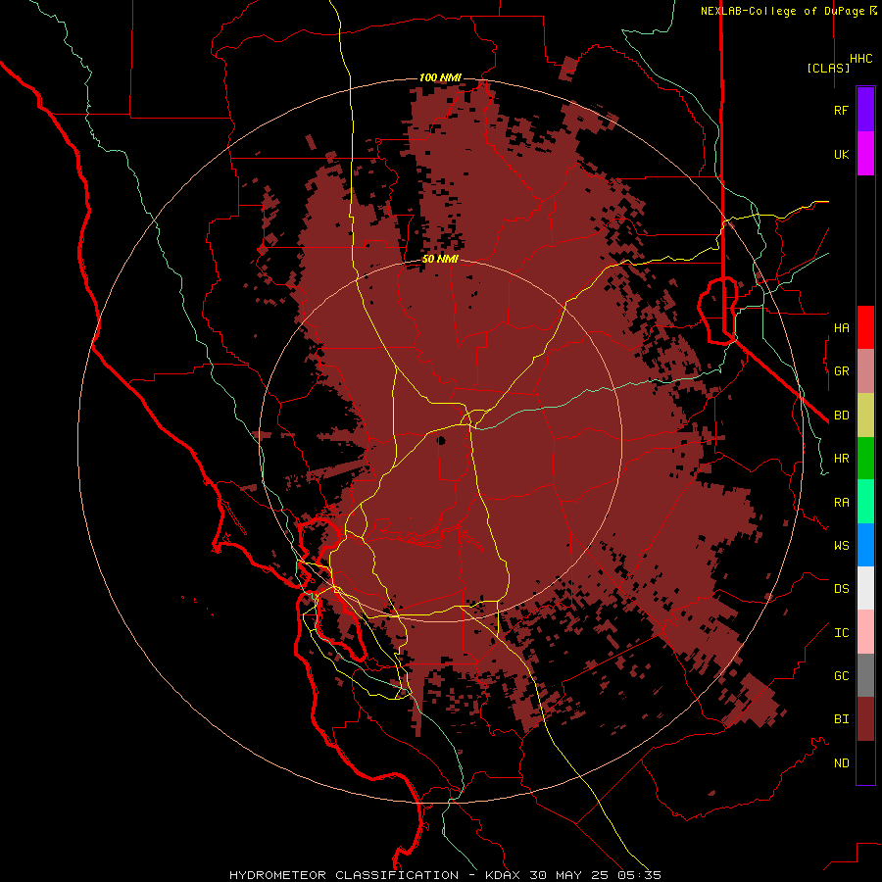Viewport: 882px width, 882px height.
Task: Click the KDAX station identifier
Action: [x=503, y=875]
